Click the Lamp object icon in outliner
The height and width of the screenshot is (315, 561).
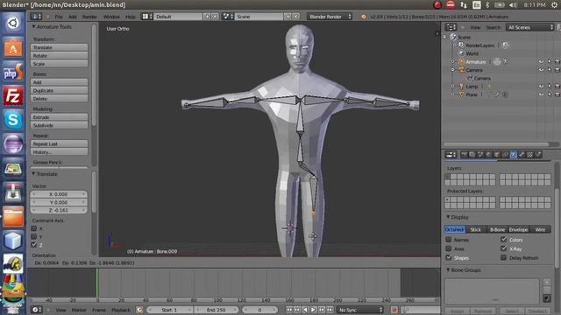pos(461,87)
